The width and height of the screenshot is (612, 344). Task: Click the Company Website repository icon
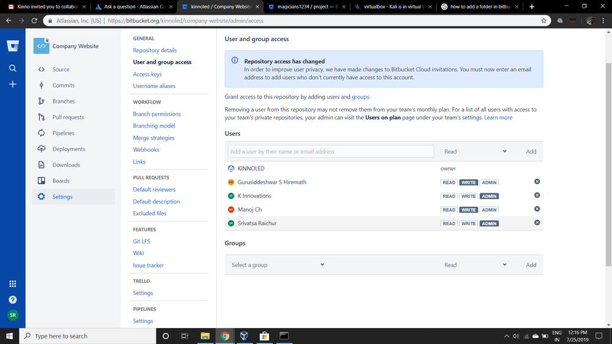[x=42, y=46]
